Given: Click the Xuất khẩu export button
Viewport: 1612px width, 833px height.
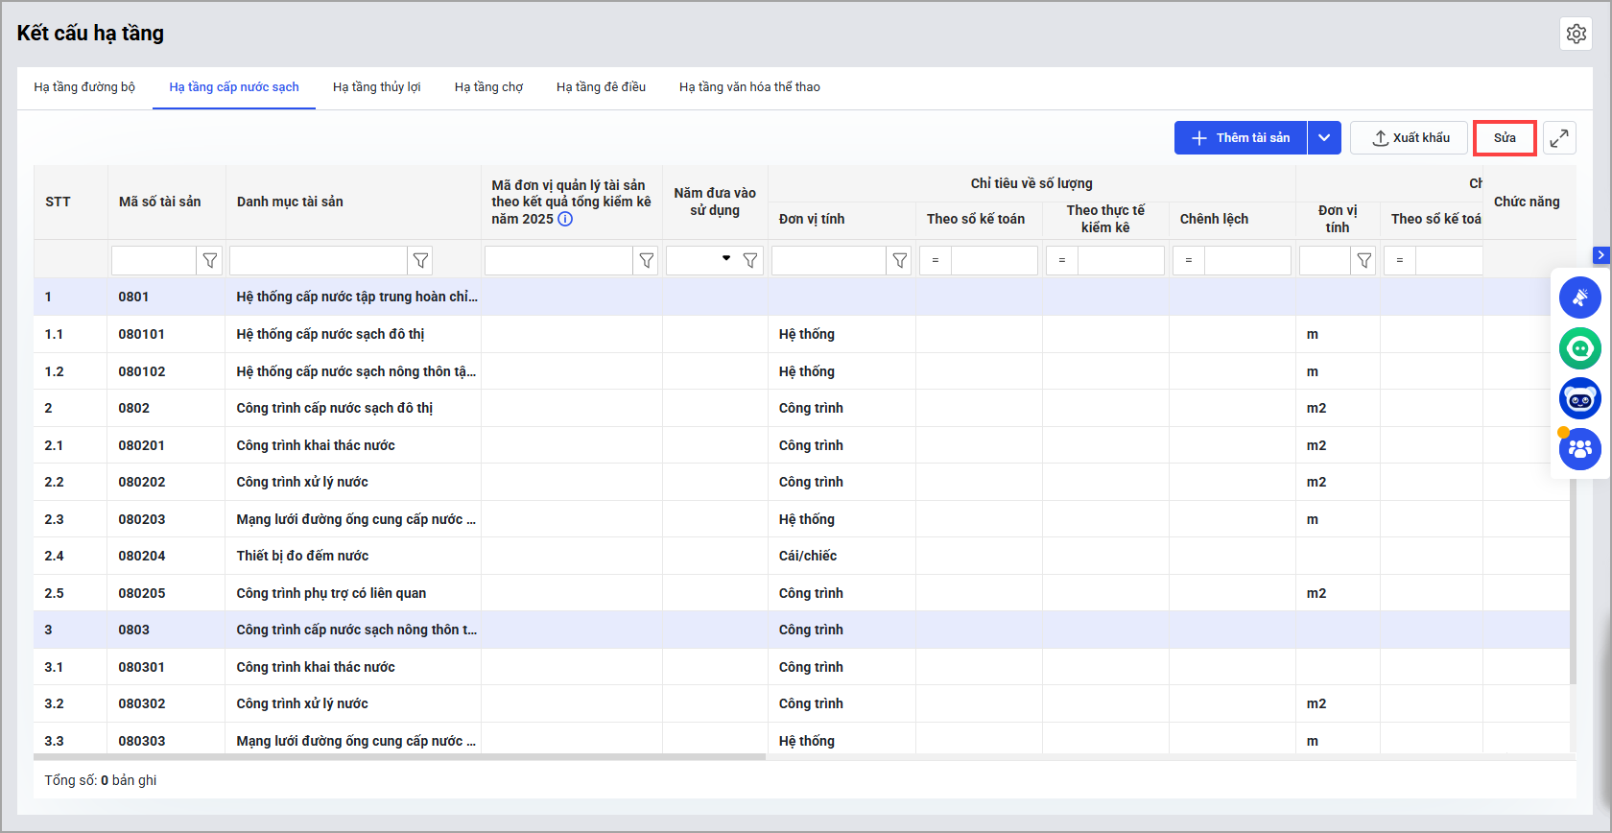Looking at the screenshot, I should 1409,138.
